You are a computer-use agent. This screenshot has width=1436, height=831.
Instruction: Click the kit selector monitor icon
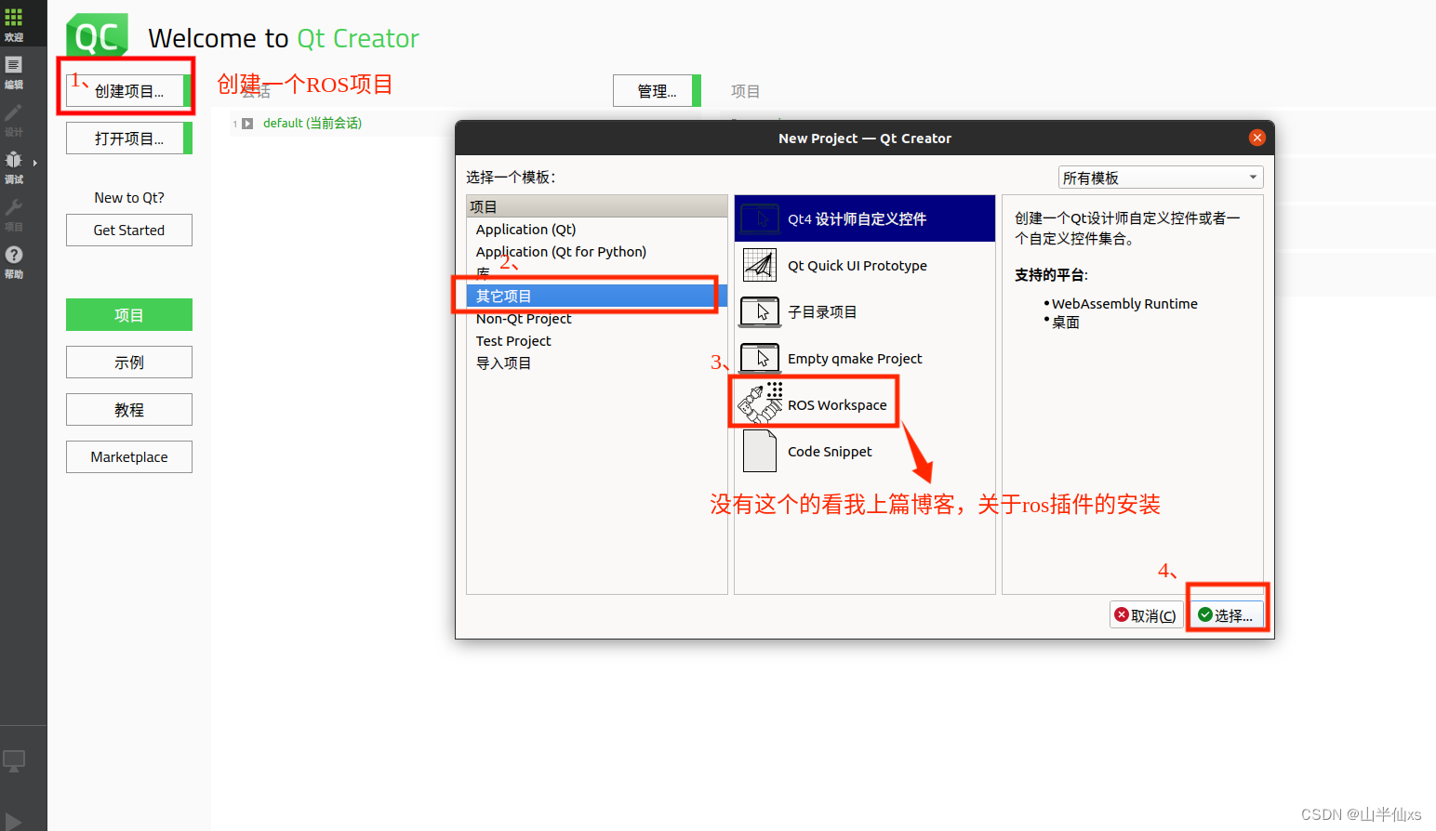(x=14, y=761)
